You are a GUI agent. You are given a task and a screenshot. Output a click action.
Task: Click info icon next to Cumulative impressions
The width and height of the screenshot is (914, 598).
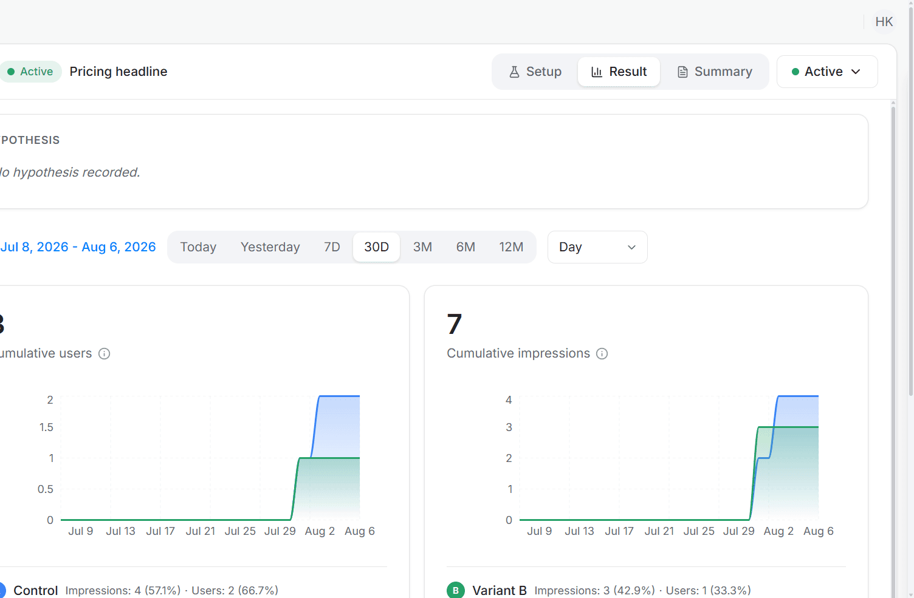(x=602, y=354)
